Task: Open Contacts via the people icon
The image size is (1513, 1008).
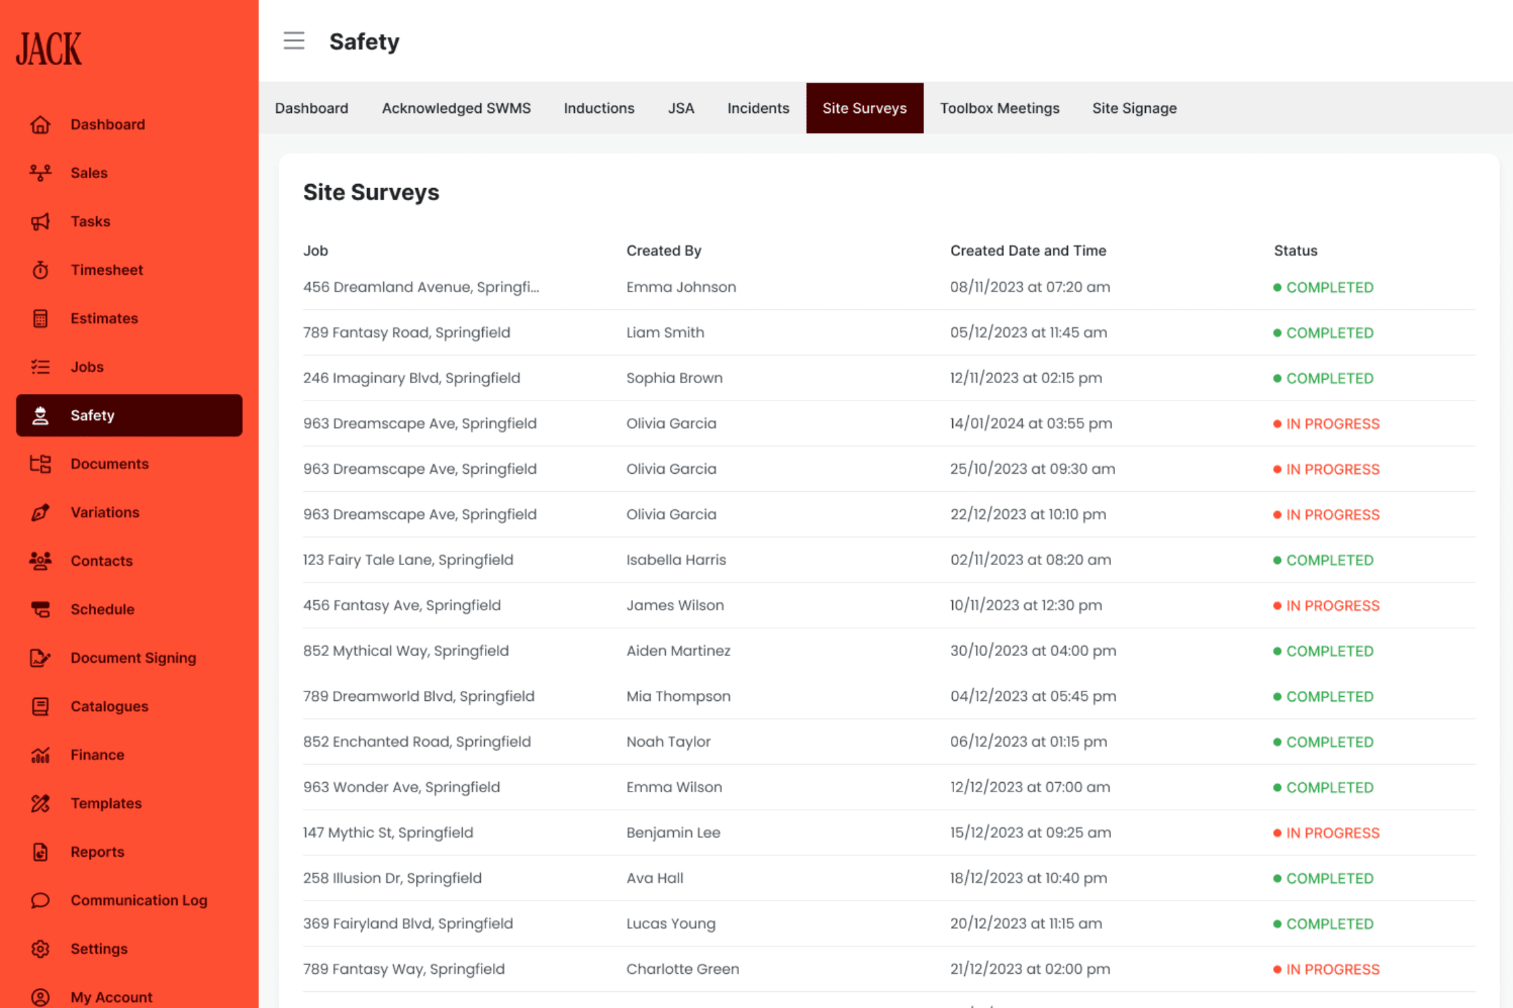Action: click(x=40, y=560)
